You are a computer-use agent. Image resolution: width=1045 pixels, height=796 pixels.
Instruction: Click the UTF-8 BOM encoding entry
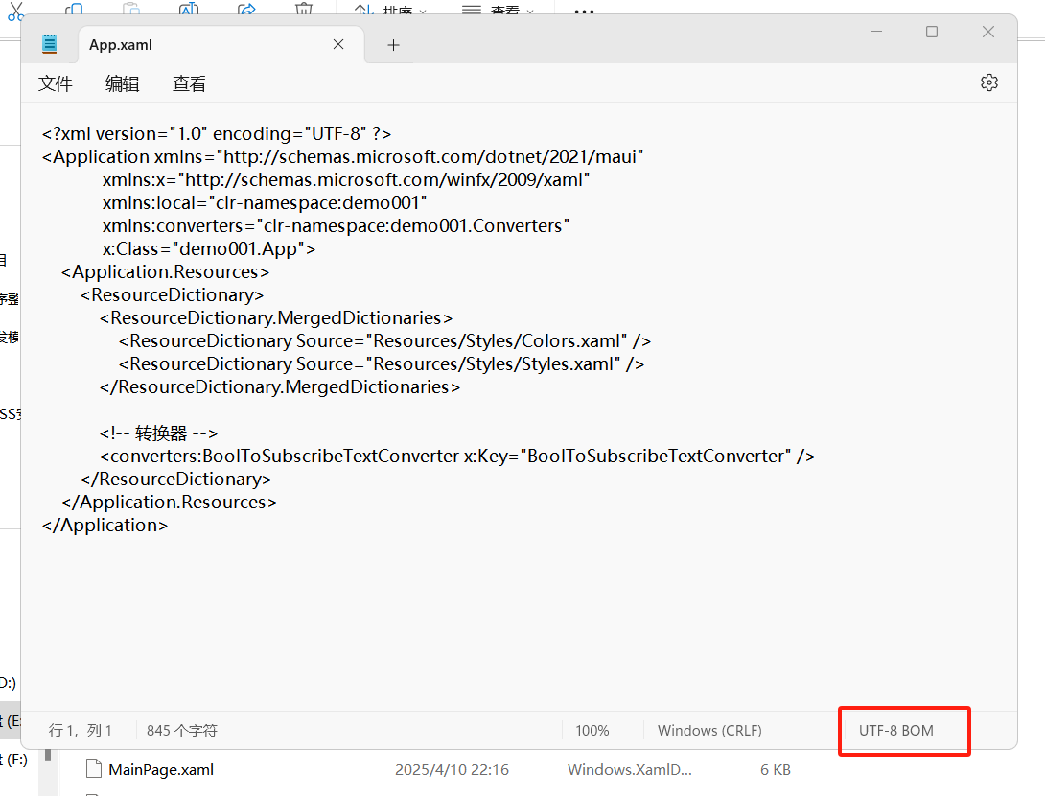tap(895, 730)
